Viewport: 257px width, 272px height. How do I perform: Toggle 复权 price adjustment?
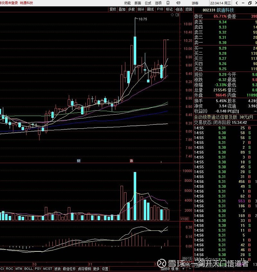point(113,9)
